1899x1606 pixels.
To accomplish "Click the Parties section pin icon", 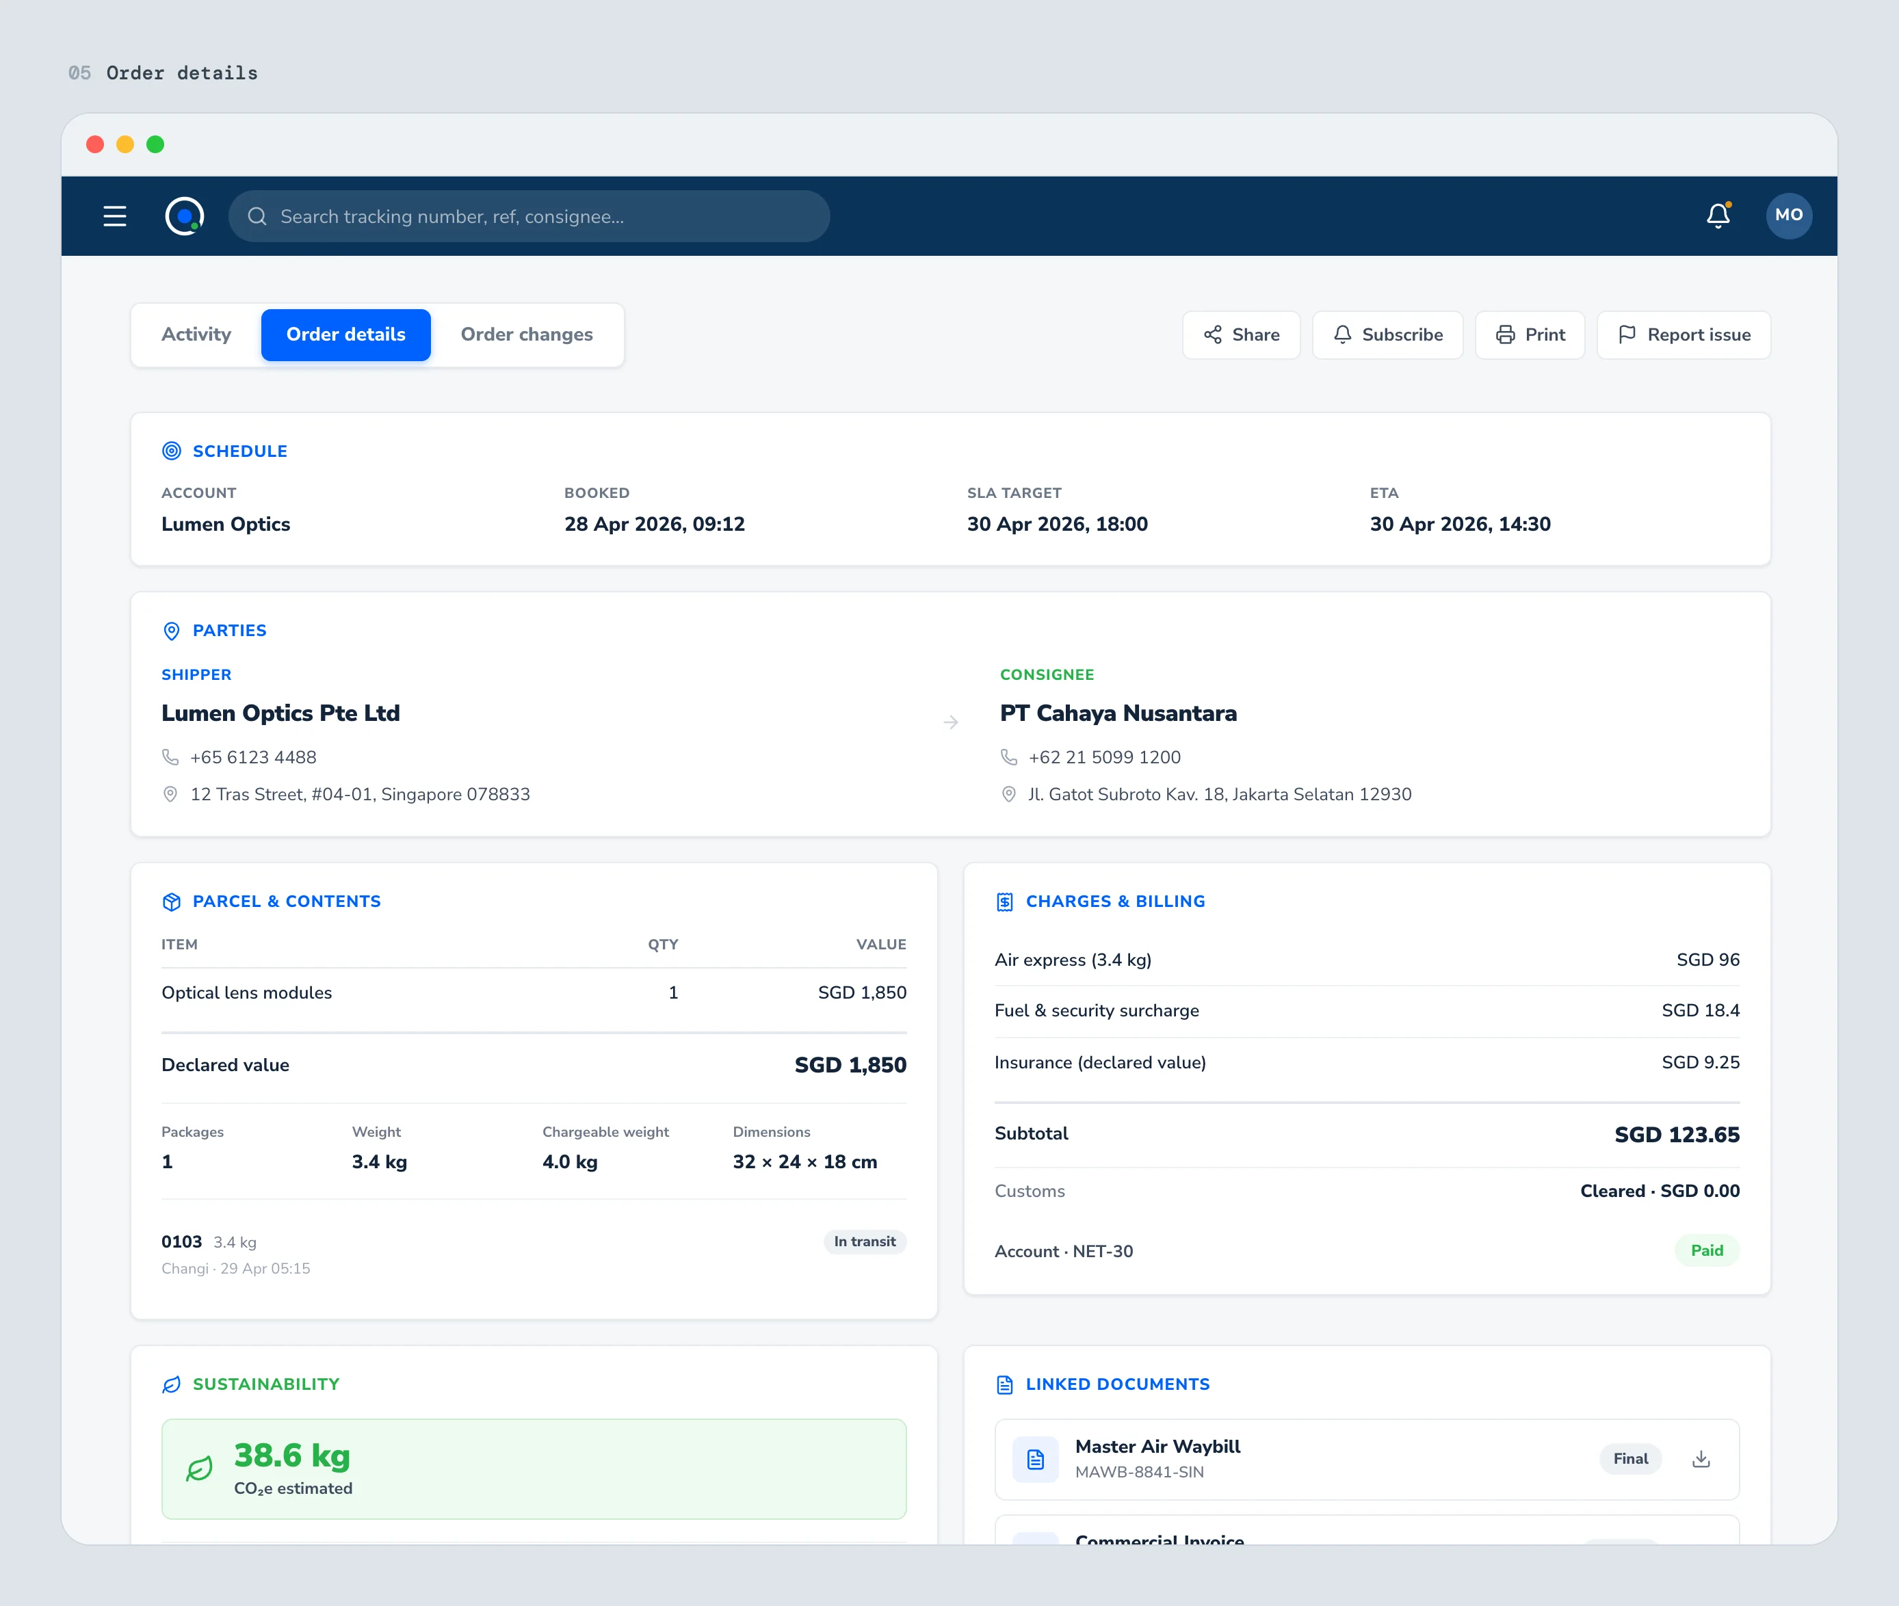I will tap(171, 631).
